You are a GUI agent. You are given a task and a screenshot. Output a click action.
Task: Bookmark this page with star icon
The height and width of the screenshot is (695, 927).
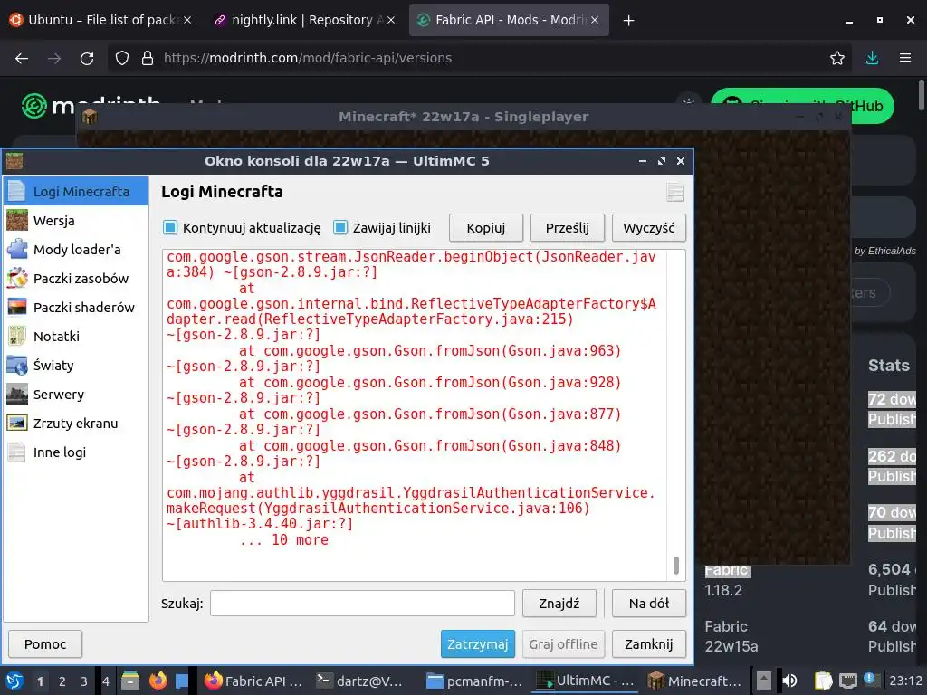[837, 58]
